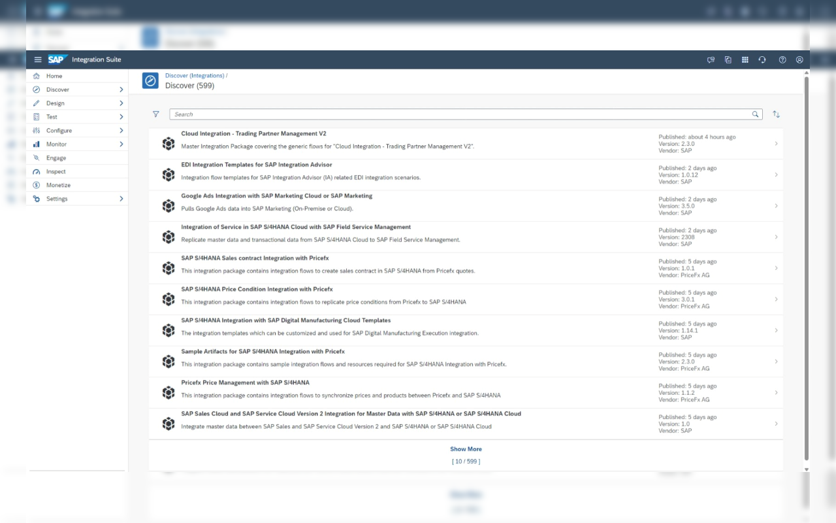
Task: Click the vertical scrollbar of the page
Action: (806, 268)
